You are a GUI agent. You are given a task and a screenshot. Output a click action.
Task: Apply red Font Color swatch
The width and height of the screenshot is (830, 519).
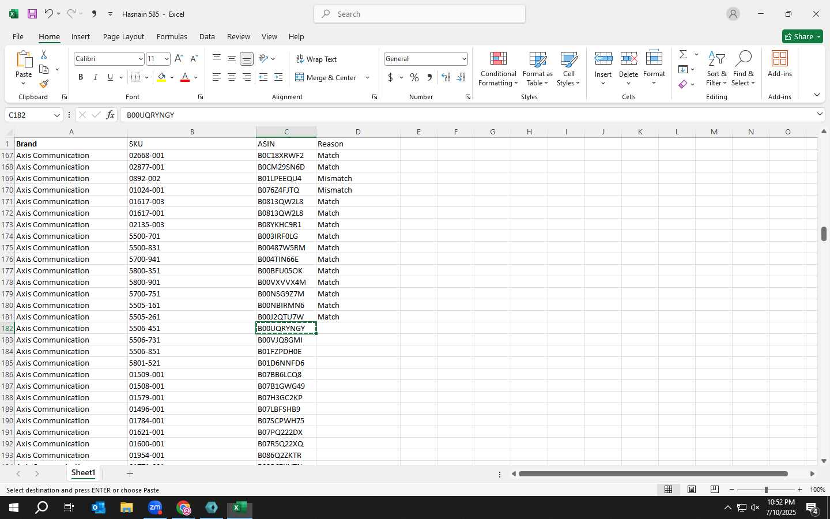(x=185, y=77)
